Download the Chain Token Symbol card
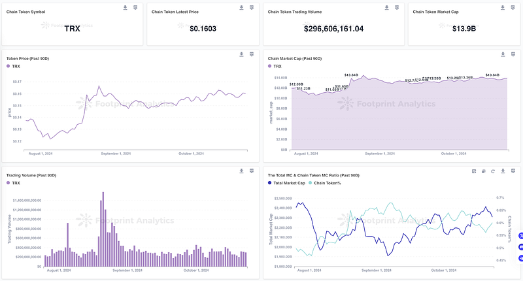This screenshot has width=523, height=281. point(125,7)
